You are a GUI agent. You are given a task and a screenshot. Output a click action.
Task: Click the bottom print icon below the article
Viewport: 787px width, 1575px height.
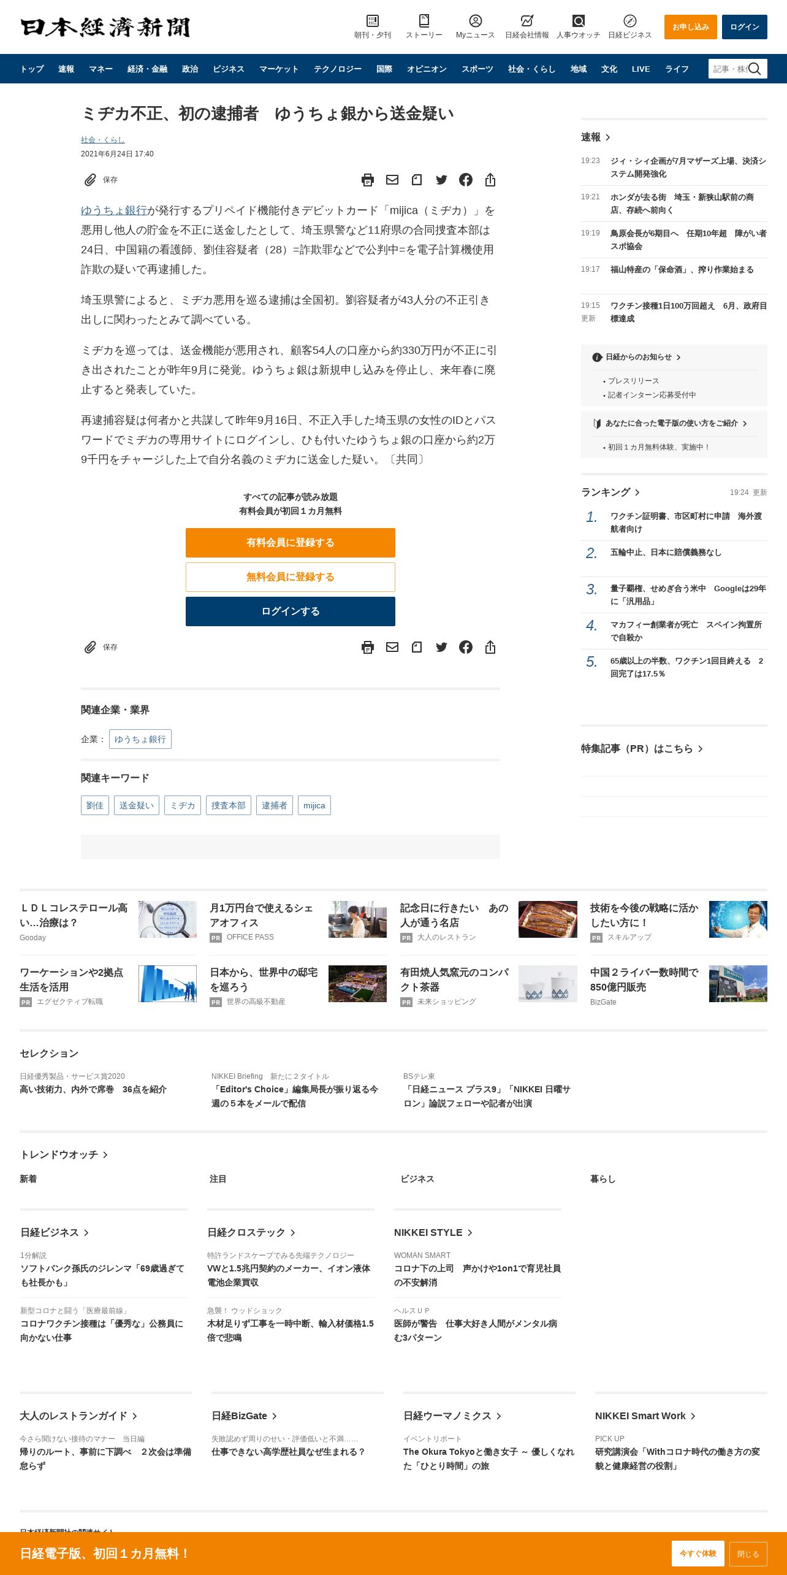tap(368, 647)
